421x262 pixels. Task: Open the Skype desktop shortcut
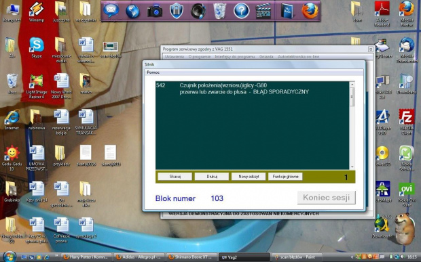[x=37, y=47]
